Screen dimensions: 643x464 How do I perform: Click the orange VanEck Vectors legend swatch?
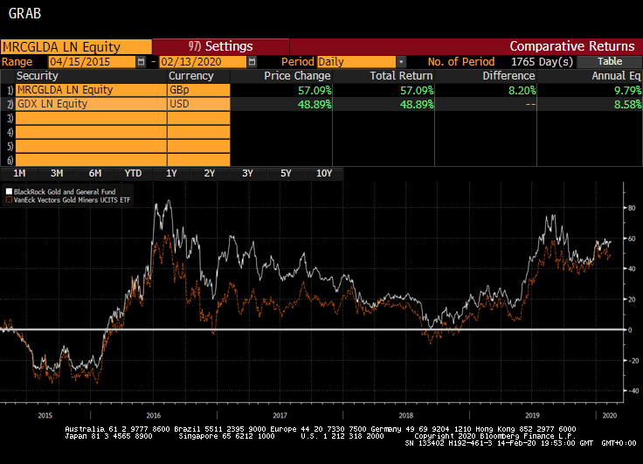pyautogui.click(x=9, y=200)
